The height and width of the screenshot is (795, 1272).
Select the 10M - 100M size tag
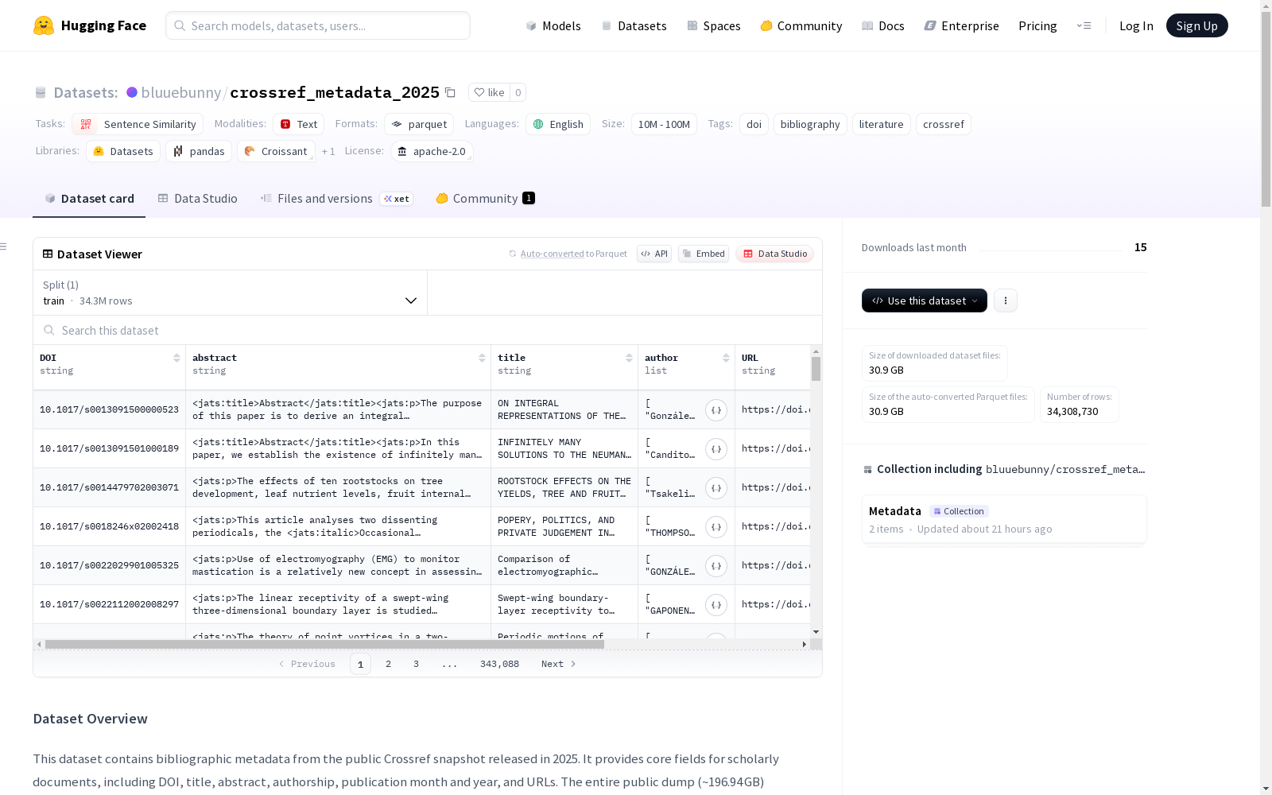pos(664,124)
